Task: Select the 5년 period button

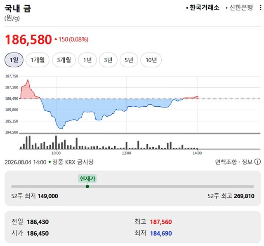Action: [129, 60]
